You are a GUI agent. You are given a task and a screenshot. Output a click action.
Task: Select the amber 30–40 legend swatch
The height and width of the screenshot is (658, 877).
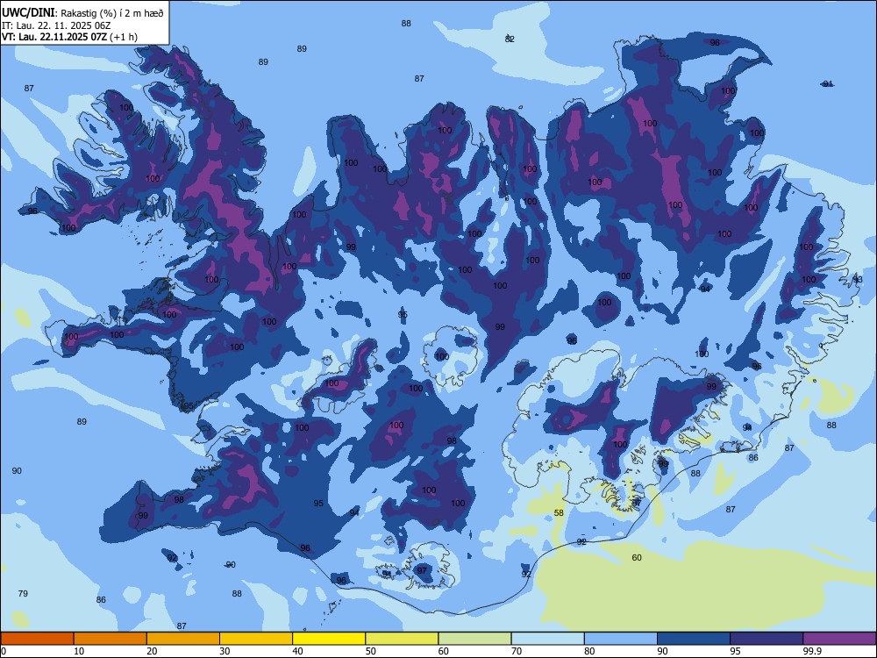[256, 639]
